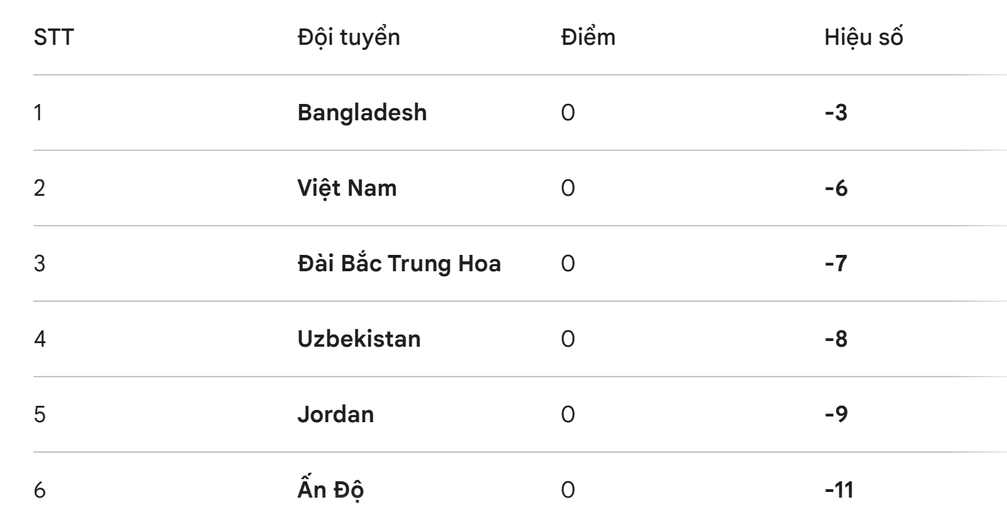Viewport: 1007px width, 519px height.
Task: Click the Hiệu số column header
Action: [x=863, y=38]
